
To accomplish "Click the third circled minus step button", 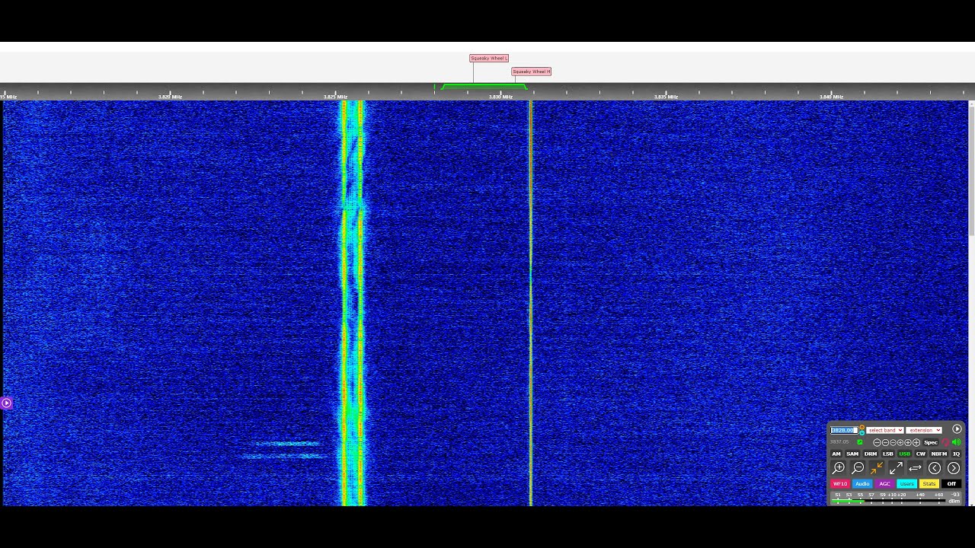I will [x=893, y=442].
